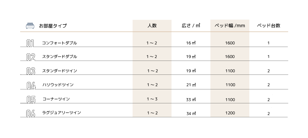
Task: Click the 01 number graphic
Action: pos(30,43)
